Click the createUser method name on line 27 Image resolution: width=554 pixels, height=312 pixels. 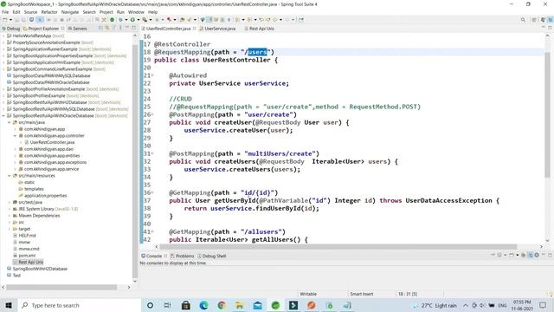233,122
